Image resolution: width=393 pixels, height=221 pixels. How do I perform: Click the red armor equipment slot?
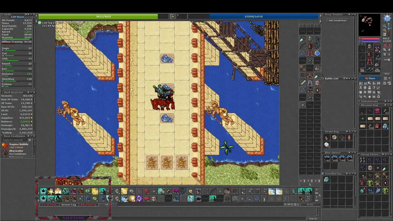coord(370,53)
